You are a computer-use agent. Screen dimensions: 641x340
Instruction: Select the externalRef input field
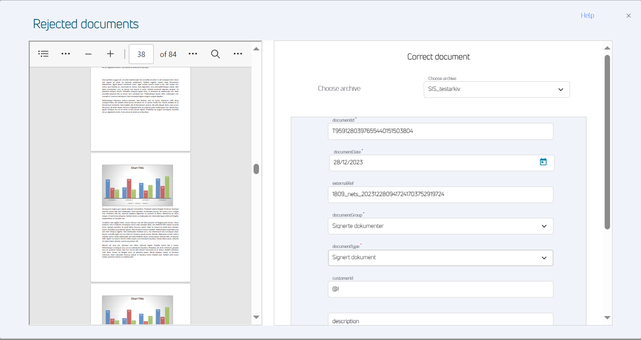tap(440, 194)
